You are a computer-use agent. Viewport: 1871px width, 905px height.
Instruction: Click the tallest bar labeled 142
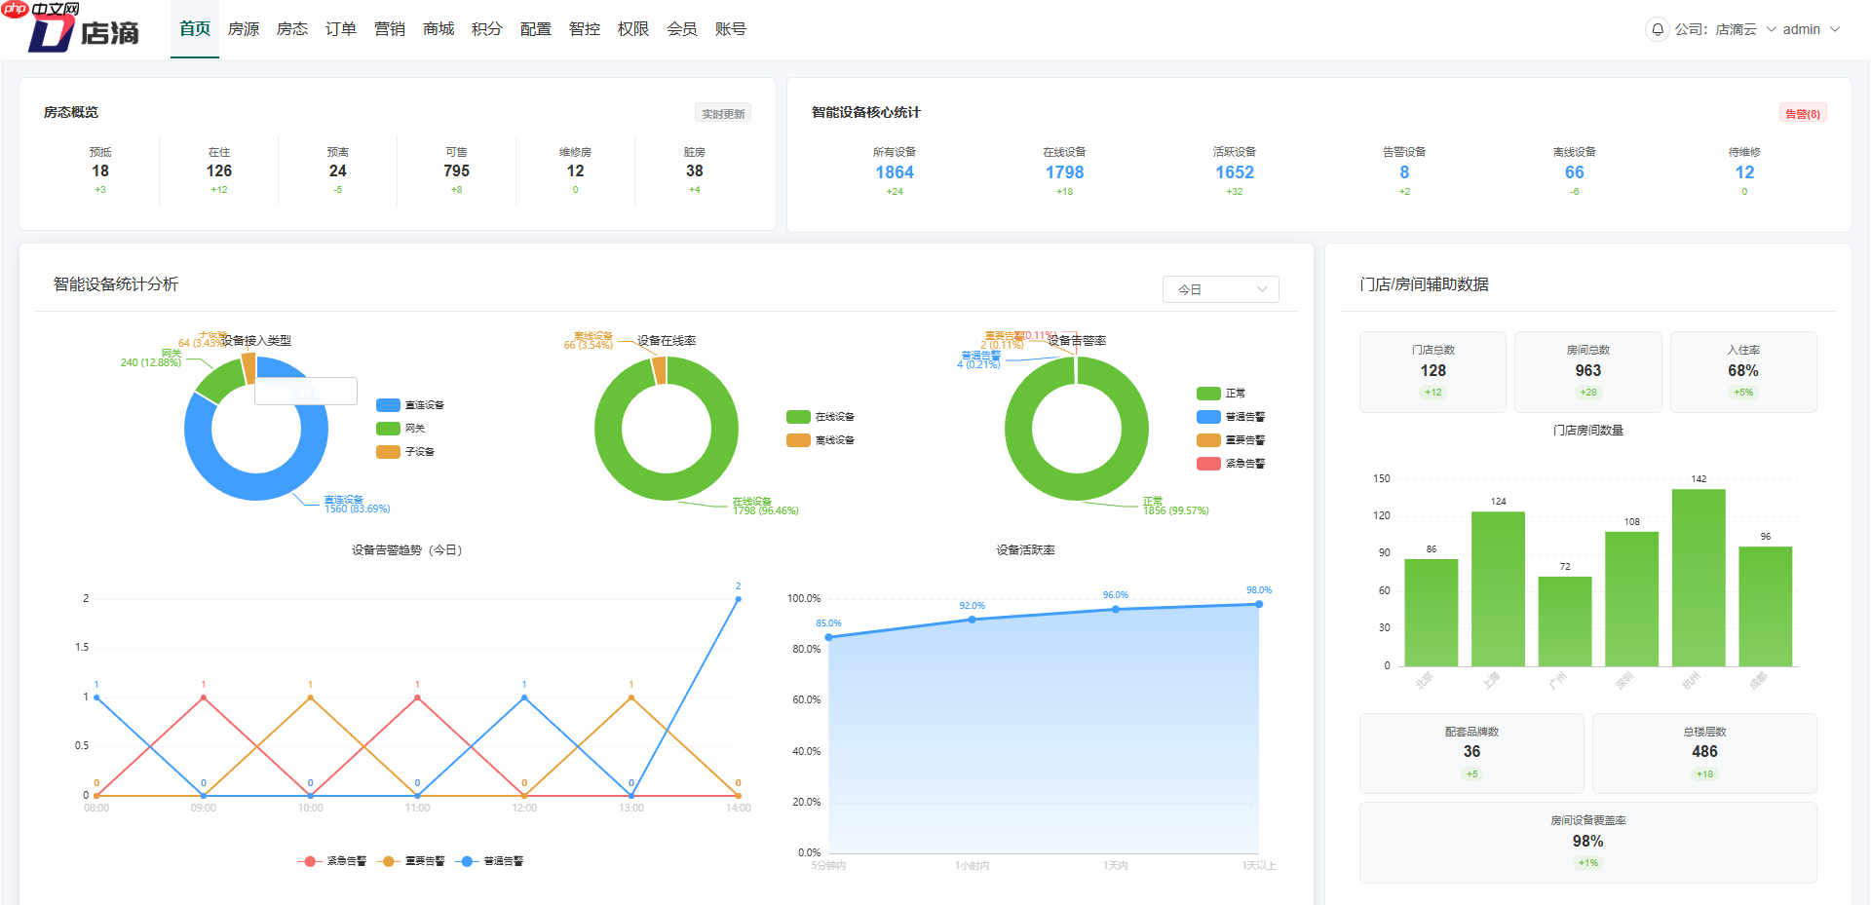click(1699, 577)
